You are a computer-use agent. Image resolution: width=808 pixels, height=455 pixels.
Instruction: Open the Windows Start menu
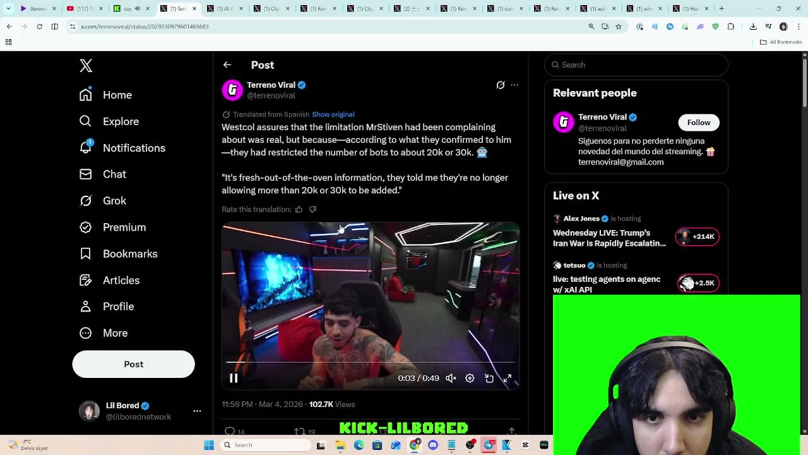pos(209,445)
